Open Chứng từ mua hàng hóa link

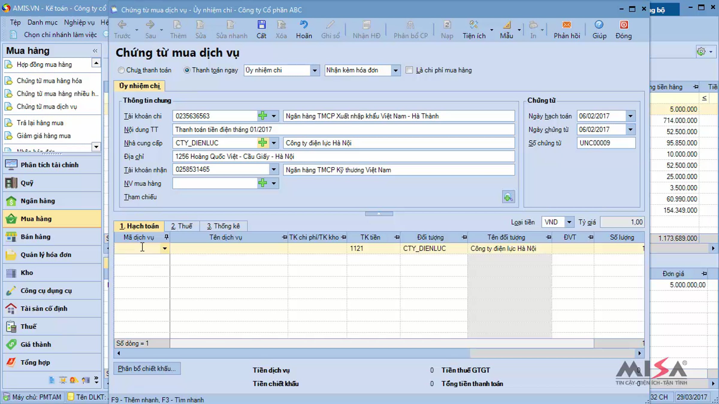(x=49, y=81)
